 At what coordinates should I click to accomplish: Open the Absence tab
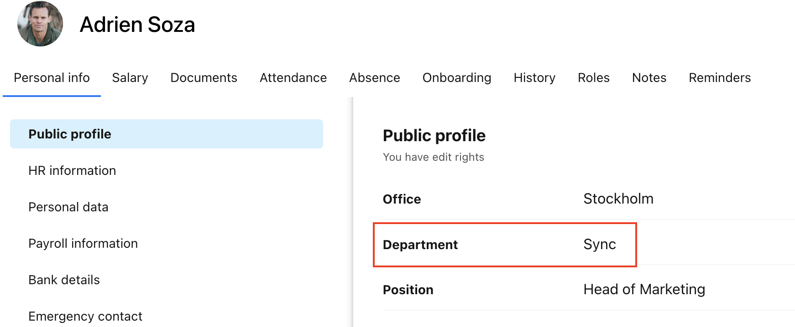(x=375, y=78)
